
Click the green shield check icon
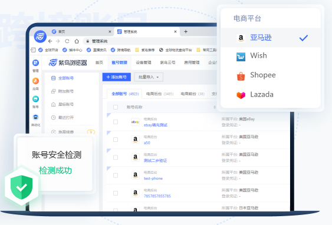pyautogui.click(x=22, y=187)
